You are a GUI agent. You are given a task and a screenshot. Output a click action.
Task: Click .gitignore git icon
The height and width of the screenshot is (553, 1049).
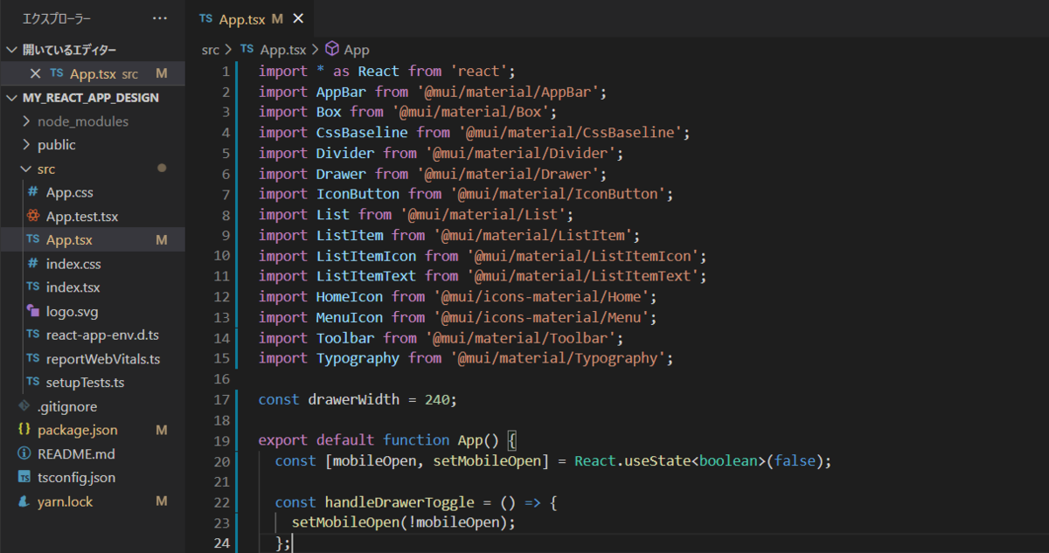tap(24, 406)
